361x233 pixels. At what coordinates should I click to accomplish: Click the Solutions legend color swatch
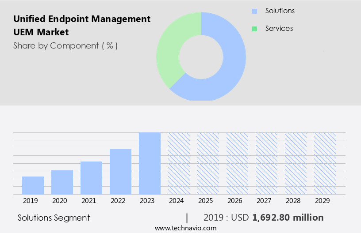[x=254, y=11]
